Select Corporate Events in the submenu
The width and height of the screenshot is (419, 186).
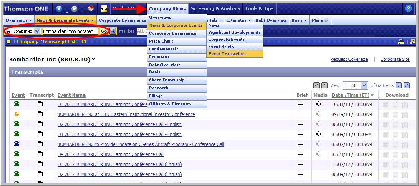(x=235, y=40)
